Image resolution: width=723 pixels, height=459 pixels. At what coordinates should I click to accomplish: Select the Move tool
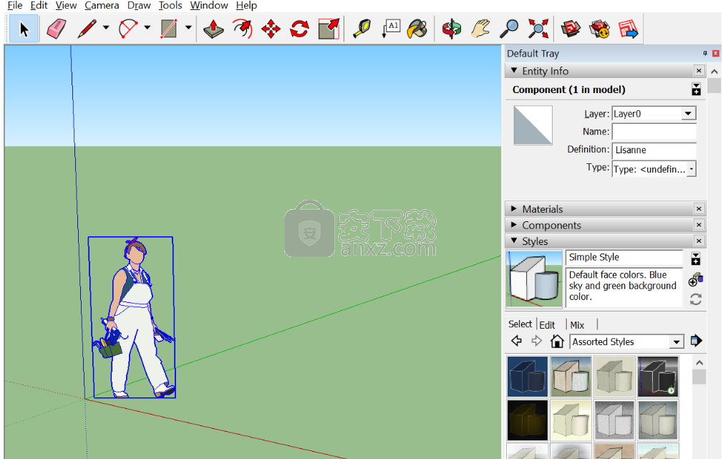click(x=271, y=29)
